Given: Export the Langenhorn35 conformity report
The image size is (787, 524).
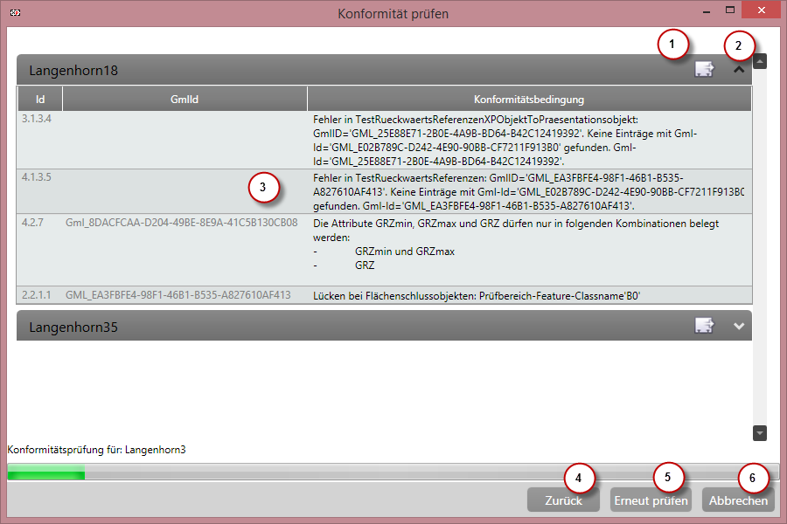Looking at the screenshot, I should [704, 326].
